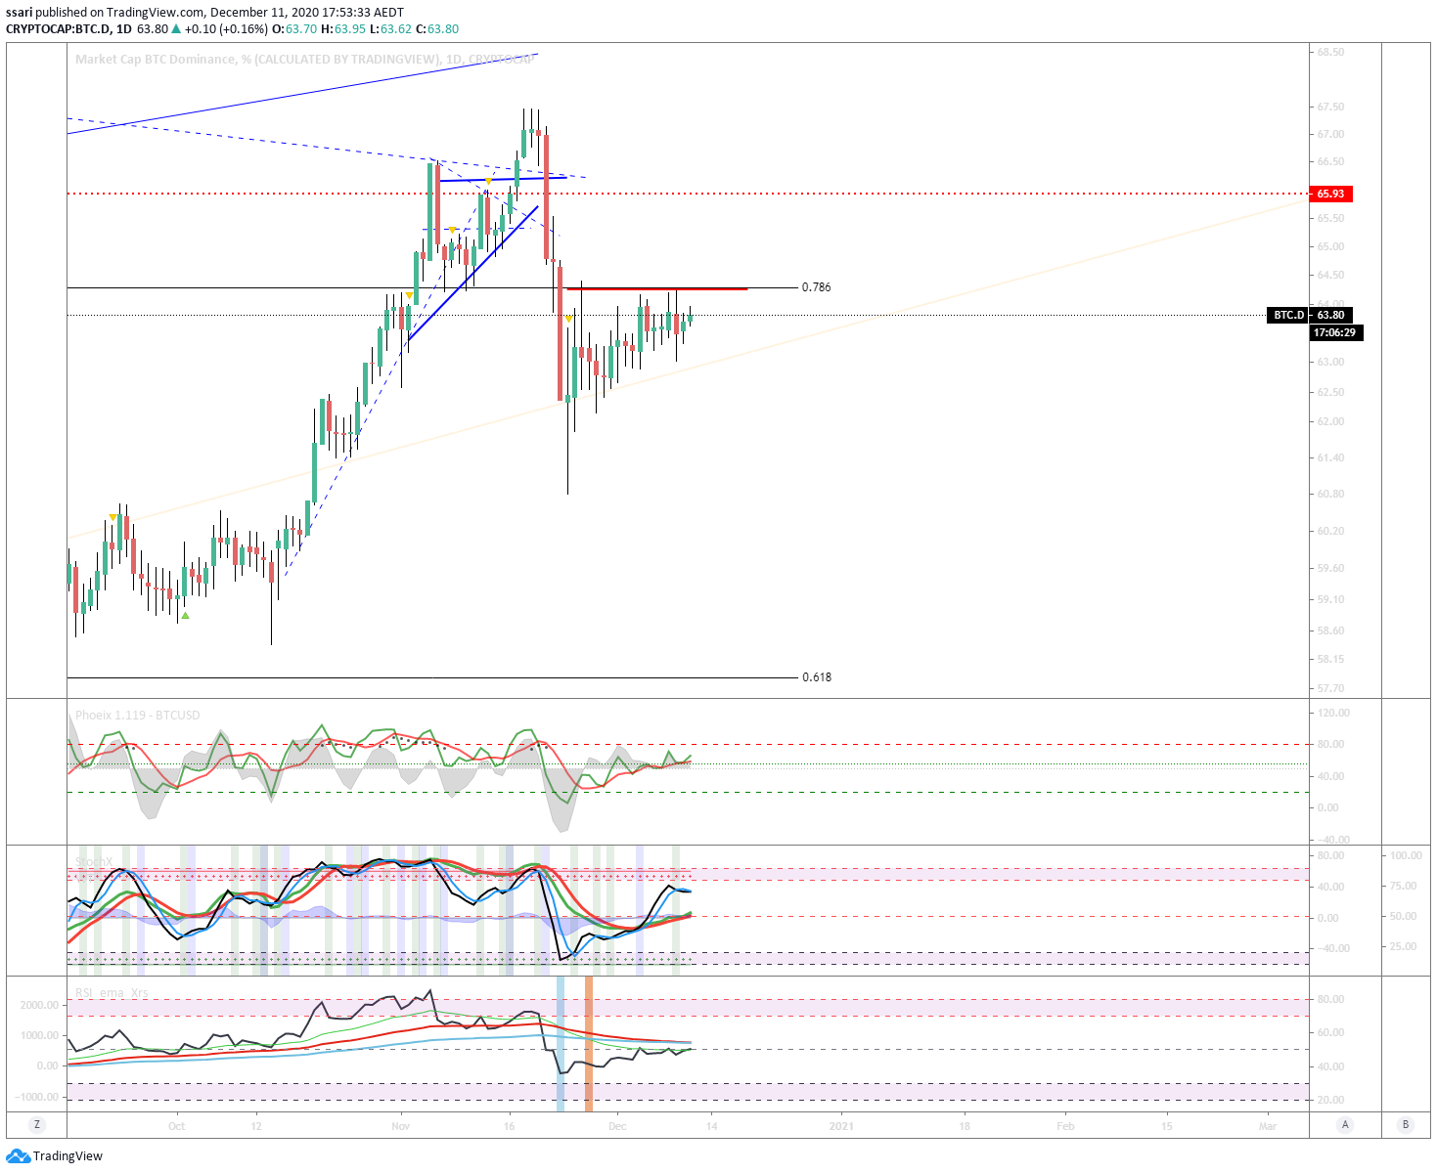Viewport: 1437px width, 1174px height.
Task: Click the 61.40 price axis label
Action: coord(1330,457)
